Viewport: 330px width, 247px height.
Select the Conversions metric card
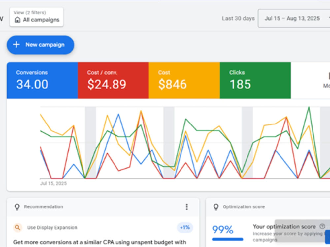[42, 80]
